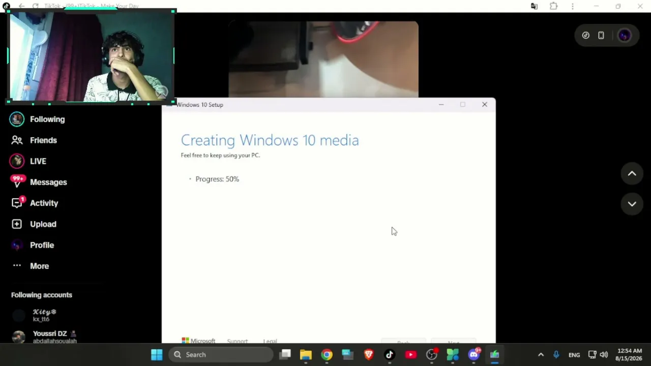The image size is (651, 366).
Task: Click the translate page icon in browser toolbar
Action: coord(534,6)
